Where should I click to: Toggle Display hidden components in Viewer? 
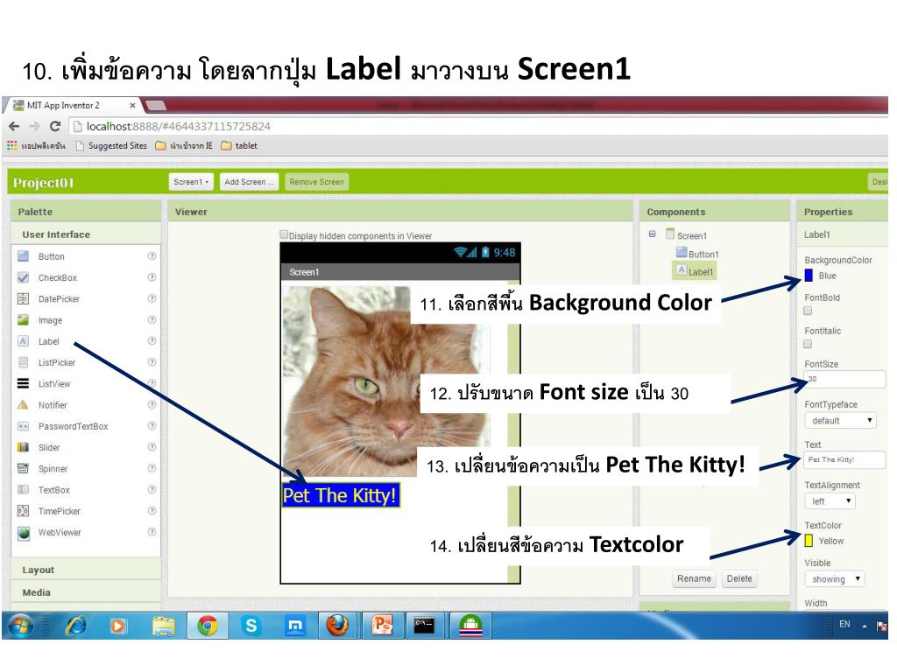284,234
